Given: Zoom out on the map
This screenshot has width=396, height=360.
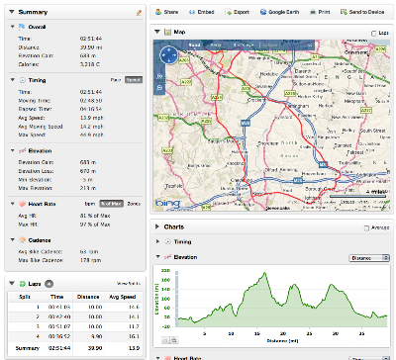Looking at the screenshot, I should click(160, 88).
